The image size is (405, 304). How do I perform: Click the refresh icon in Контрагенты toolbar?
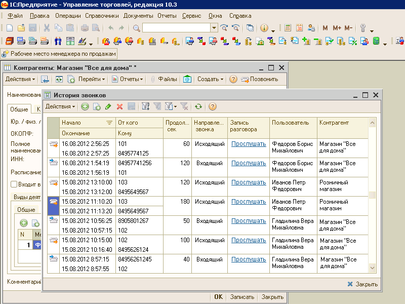pos(59,79)
